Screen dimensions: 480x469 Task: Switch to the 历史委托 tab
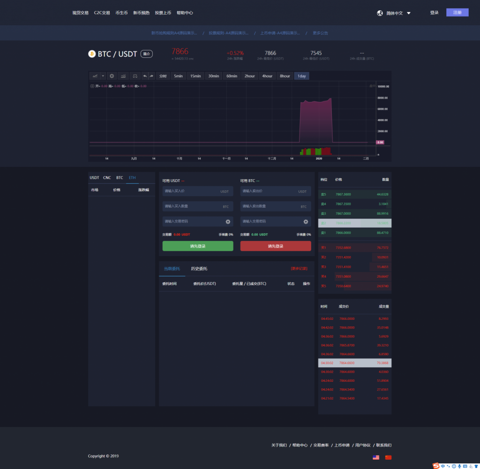(199, 269)
